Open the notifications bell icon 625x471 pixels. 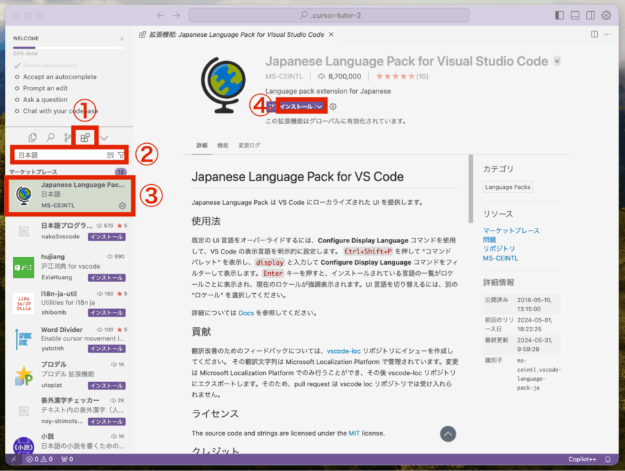click(608, 459)
